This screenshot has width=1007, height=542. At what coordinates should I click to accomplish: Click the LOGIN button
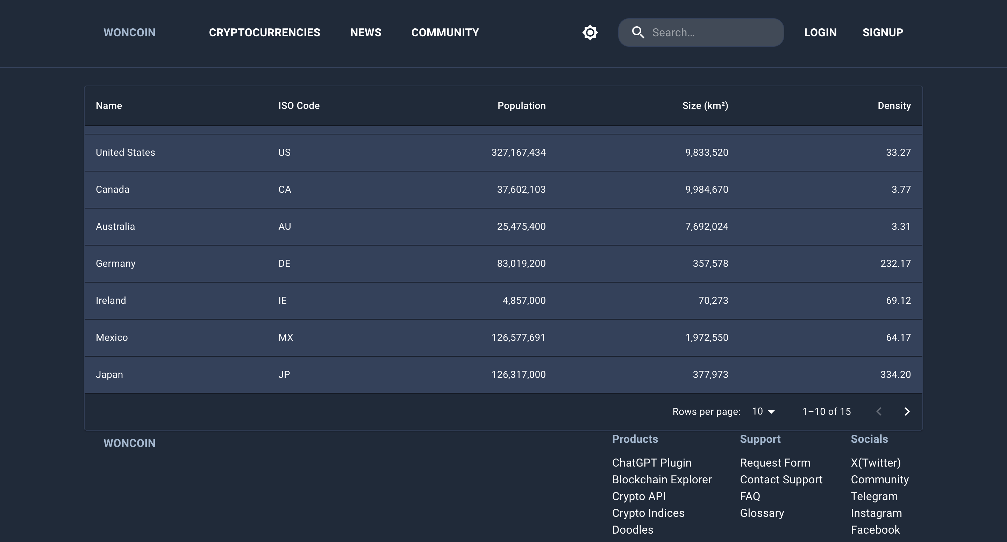tap(820, 32)
